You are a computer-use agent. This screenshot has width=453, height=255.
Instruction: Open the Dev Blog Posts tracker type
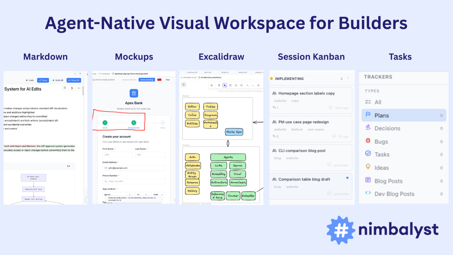click(404, 193)
